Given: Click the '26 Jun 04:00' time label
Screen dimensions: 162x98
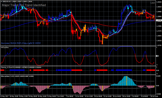Looking at the screenshot, I should pyautogui.click(x=117, y=96).
